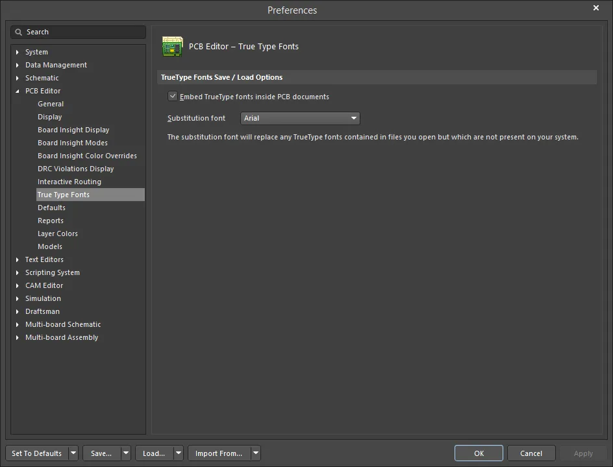Expand the System tree node

click(x=17, y=52)
